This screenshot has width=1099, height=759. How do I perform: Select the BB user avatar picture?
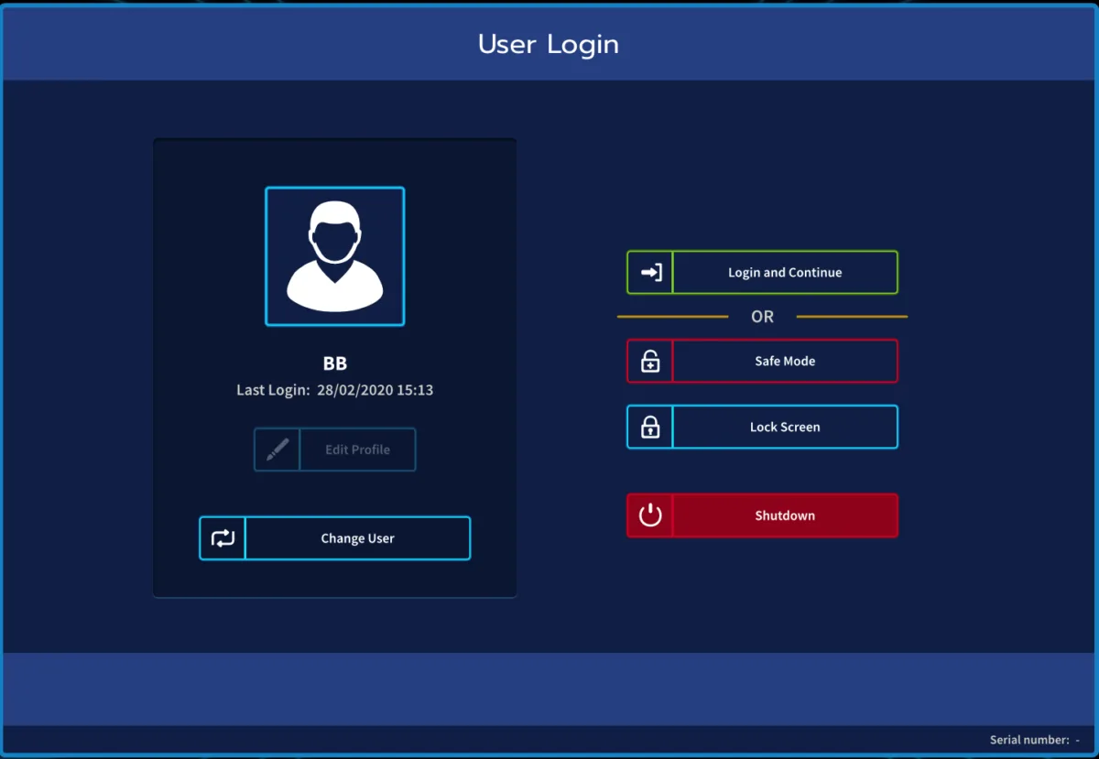335,256
